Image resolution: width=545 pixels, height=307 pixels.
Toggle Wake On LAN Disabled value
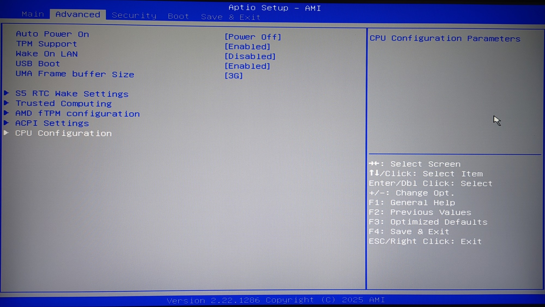250,56
